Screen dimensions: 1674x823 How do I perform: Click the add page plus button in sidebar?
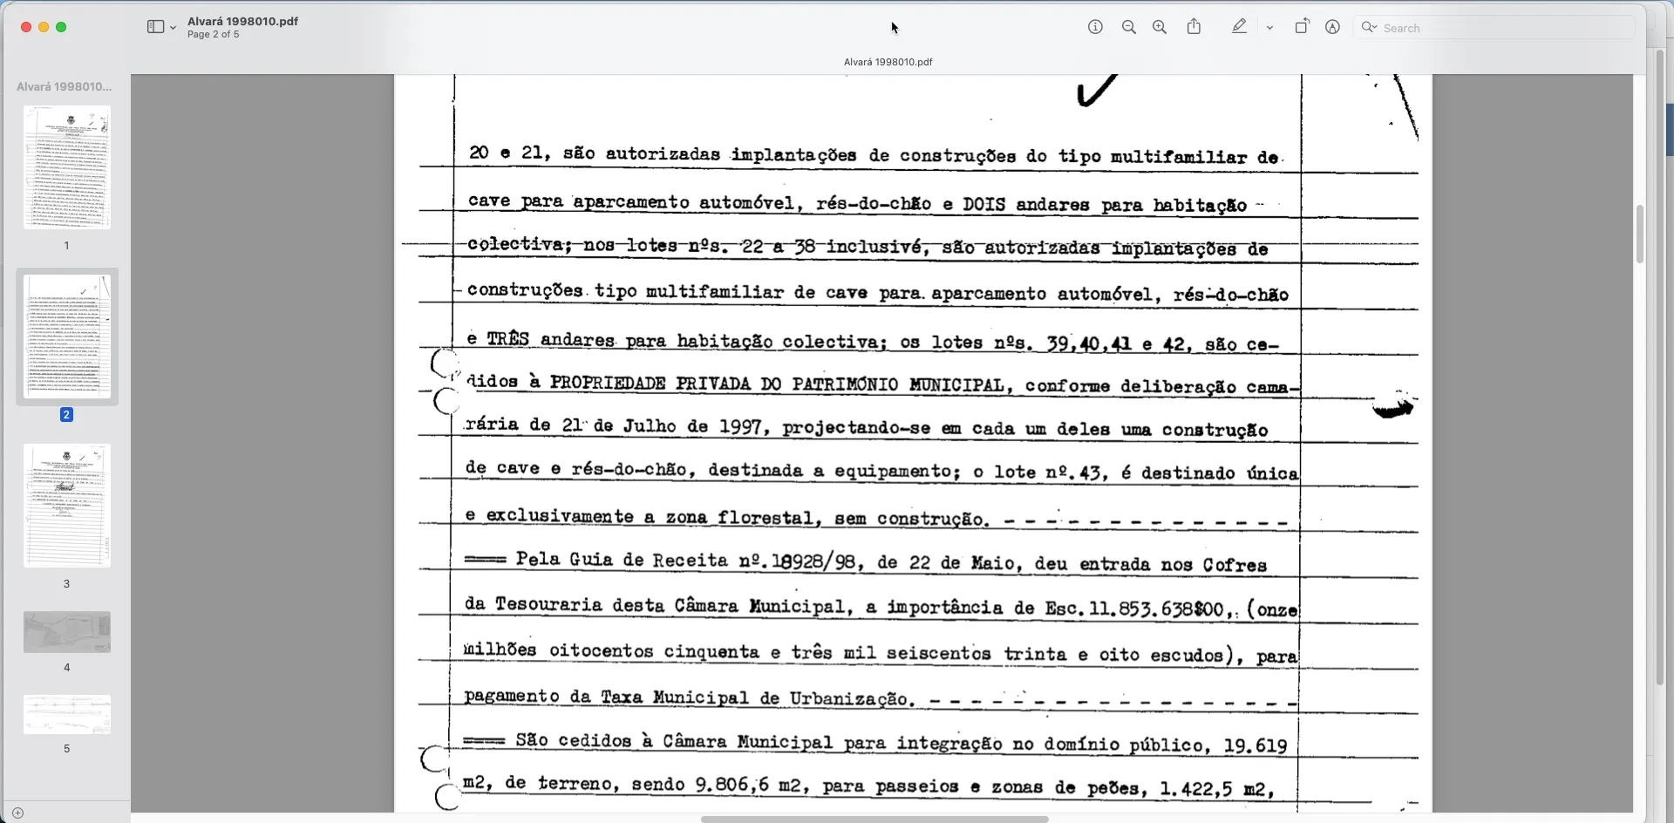(x=17, y=813)
